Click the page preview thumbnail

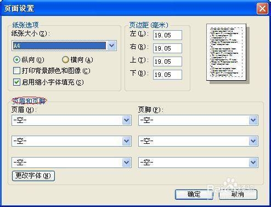click(226, 52)
